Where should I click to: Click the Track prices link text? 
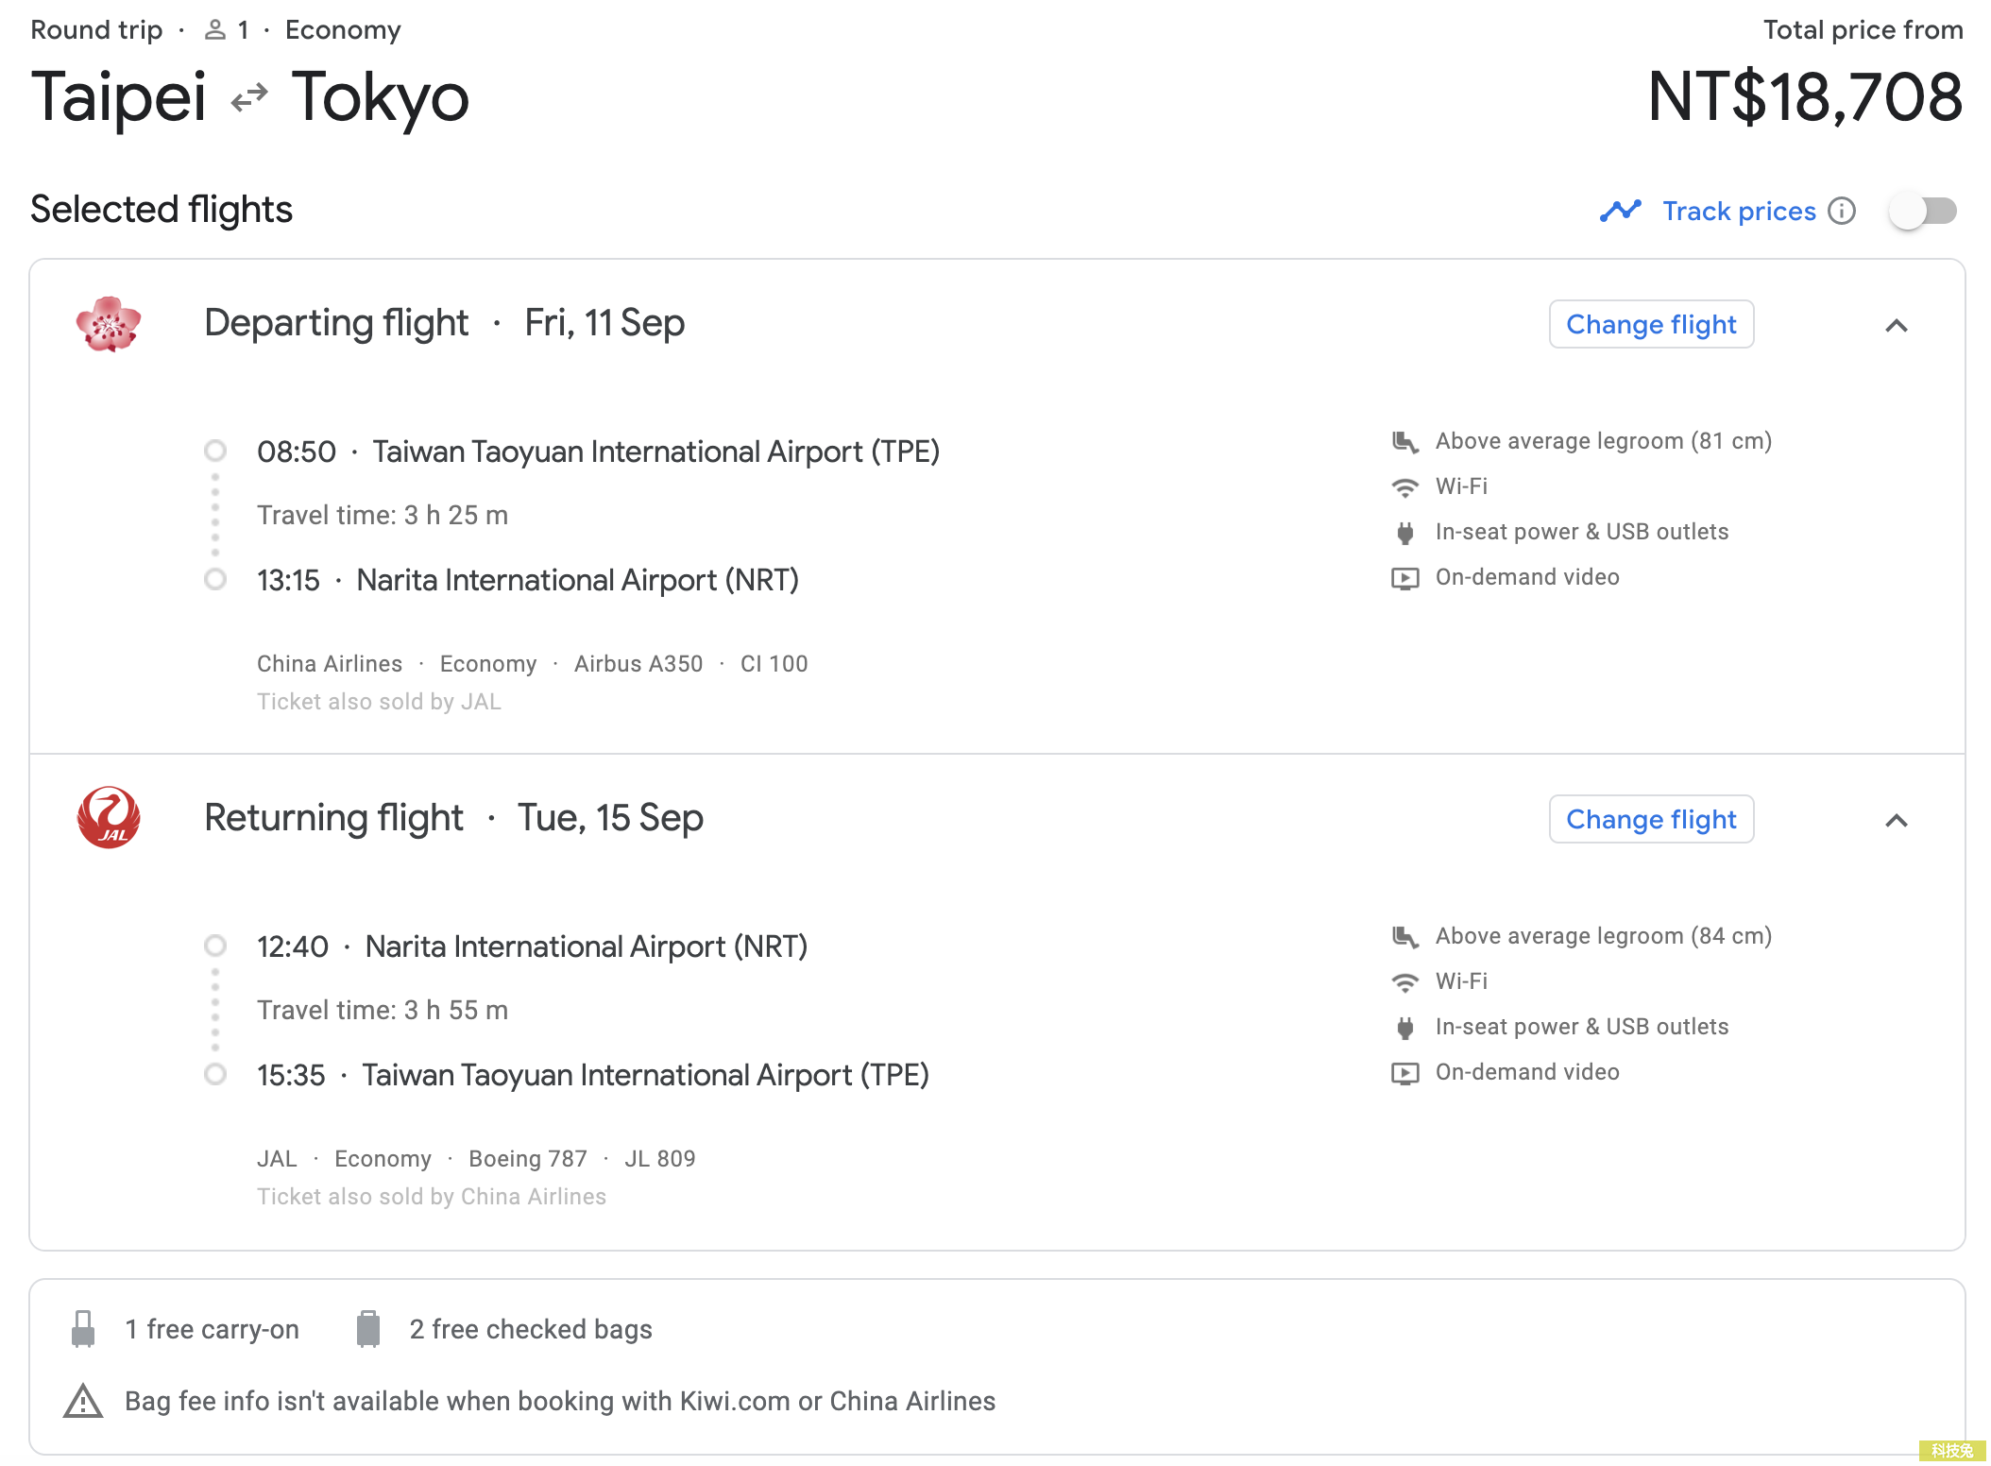click(x=1739, y=211)
